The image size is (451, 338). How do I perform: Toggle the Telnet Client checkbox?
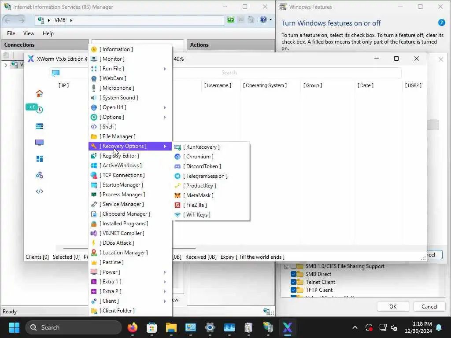[293, 282]
